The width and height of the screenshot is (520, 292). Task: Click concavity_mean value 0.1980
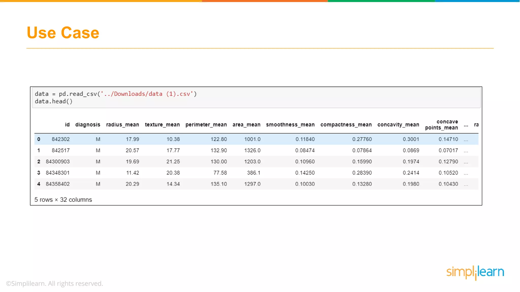(x=411, y=184)
